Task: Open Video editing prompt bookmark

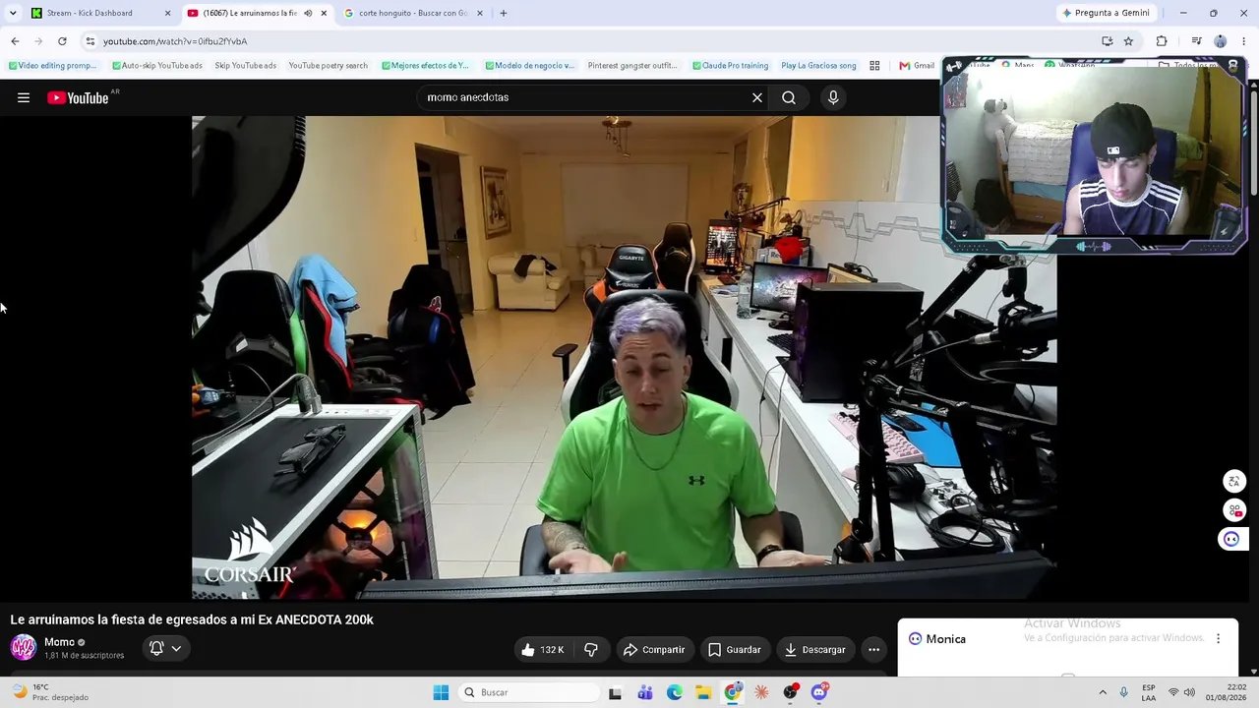Action: pyautogui.click(x=53, y=66)
